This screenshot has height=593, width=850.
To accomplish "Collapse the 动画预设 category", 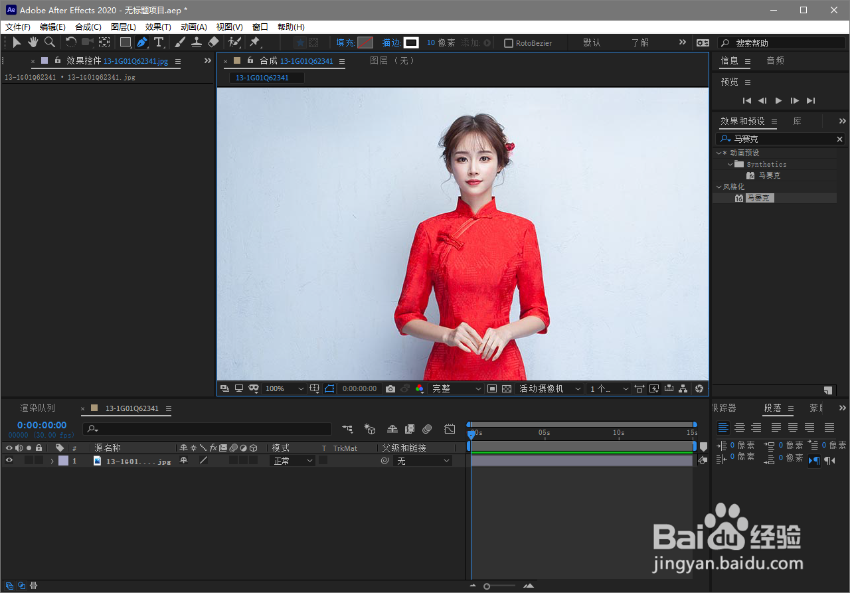I will point(719,153).
